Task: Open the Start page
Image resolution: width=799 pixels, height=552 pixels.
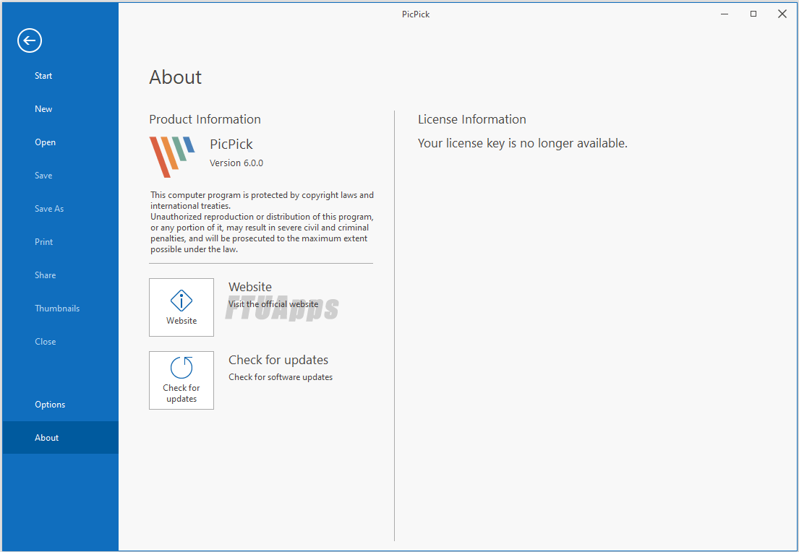Action: (x=60, y=76)
